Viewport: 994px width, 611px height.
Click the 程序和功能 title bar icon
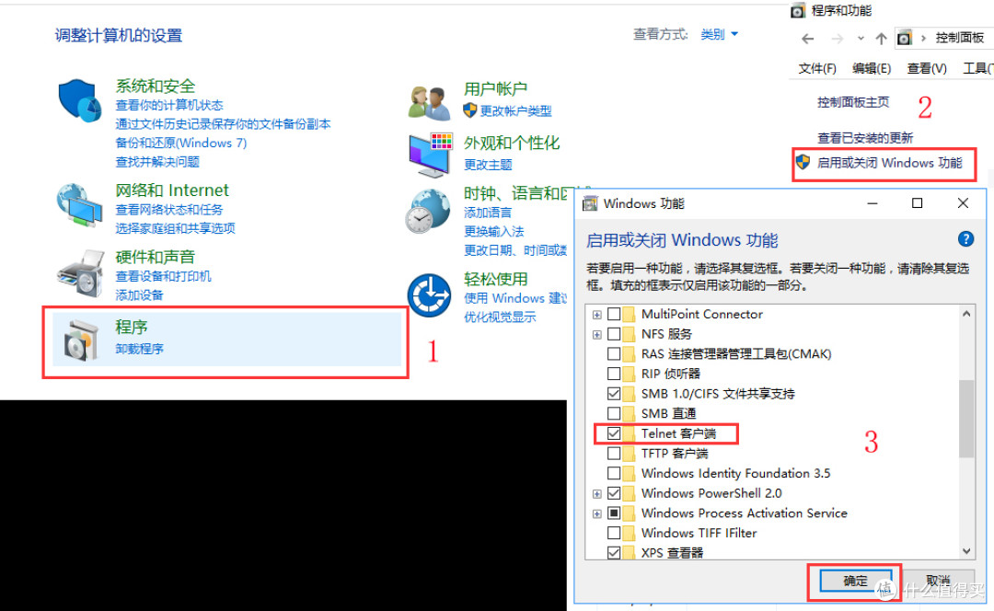[x=797, y=11]
